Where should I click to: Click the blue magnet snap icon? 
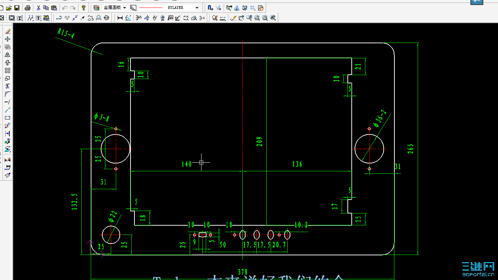(x=210, y=8)
